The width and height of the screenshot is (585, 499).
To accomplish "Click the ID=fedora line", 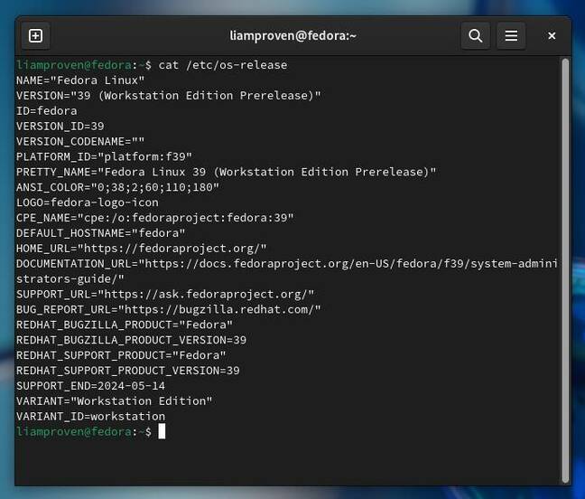I will 47,111.
